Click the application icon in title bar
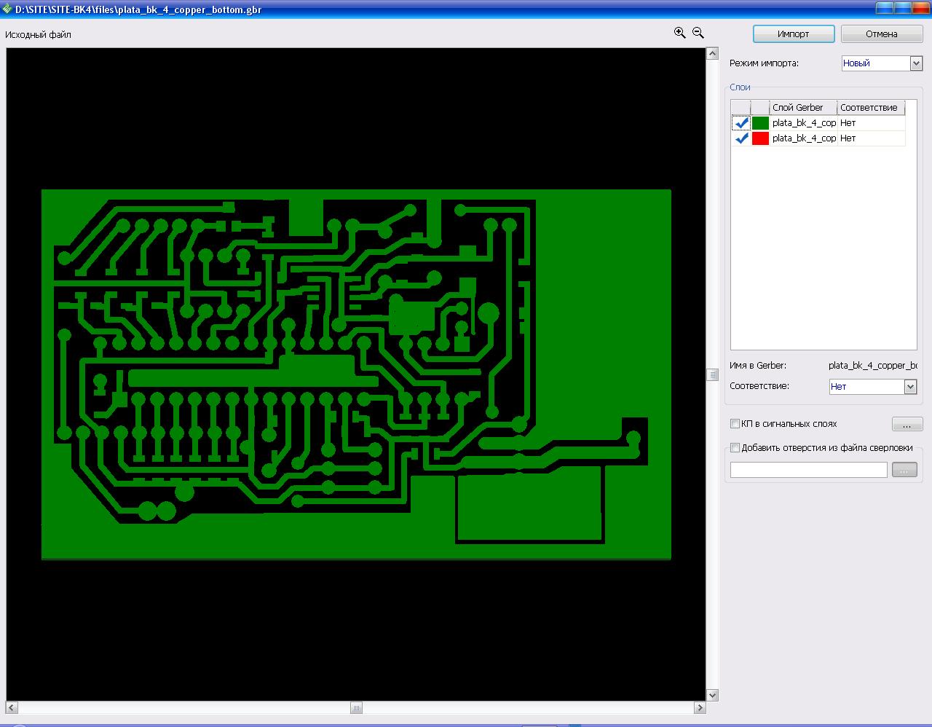The height and width of the screenshot is (727, 932). pyautogui.click(x=7, y=9)
